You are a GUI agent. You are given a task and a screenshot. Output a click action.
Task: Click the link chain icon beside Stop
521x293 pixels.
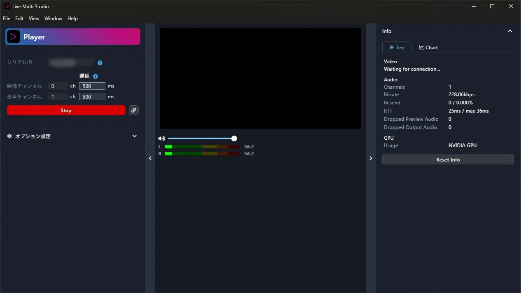(134, 110)
